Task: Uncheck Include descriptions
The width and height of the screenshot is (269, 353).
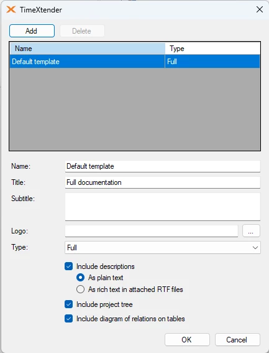Action: click(68, 266)
